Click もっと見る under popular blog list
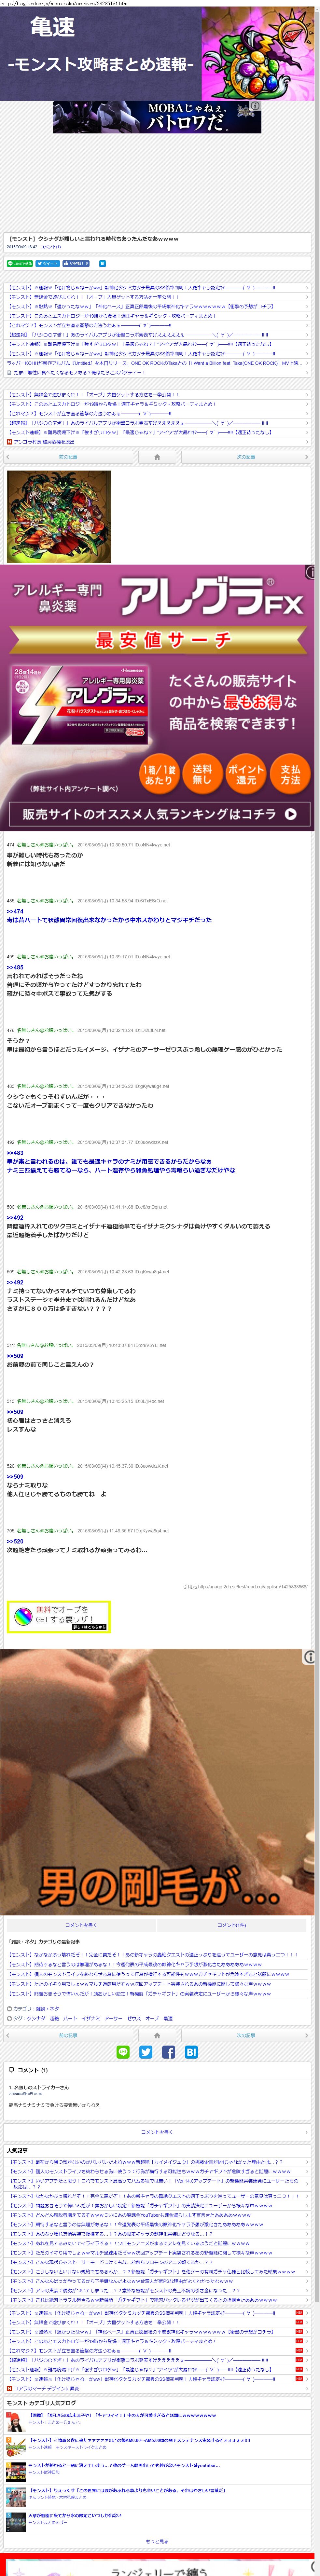This screenshot has height=2576, width=320. (x=157, y=2541)
